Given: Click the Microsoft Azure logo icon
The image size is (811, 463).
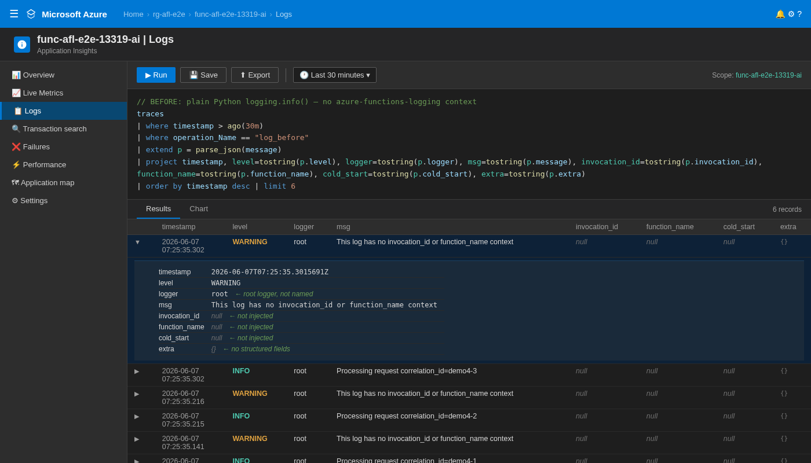Looking at the screenshot, I should click(x=31, y=14).
